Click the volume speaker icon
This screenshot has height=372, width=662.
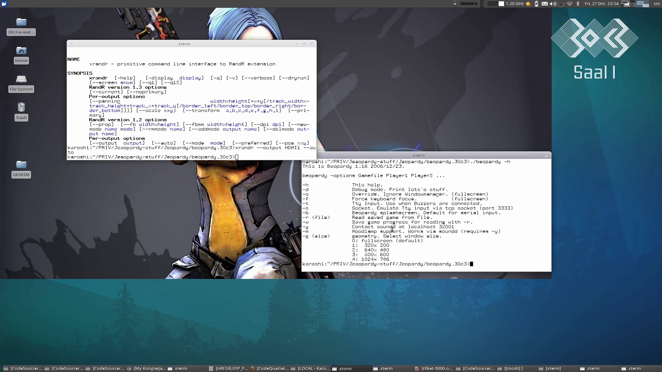553,4
